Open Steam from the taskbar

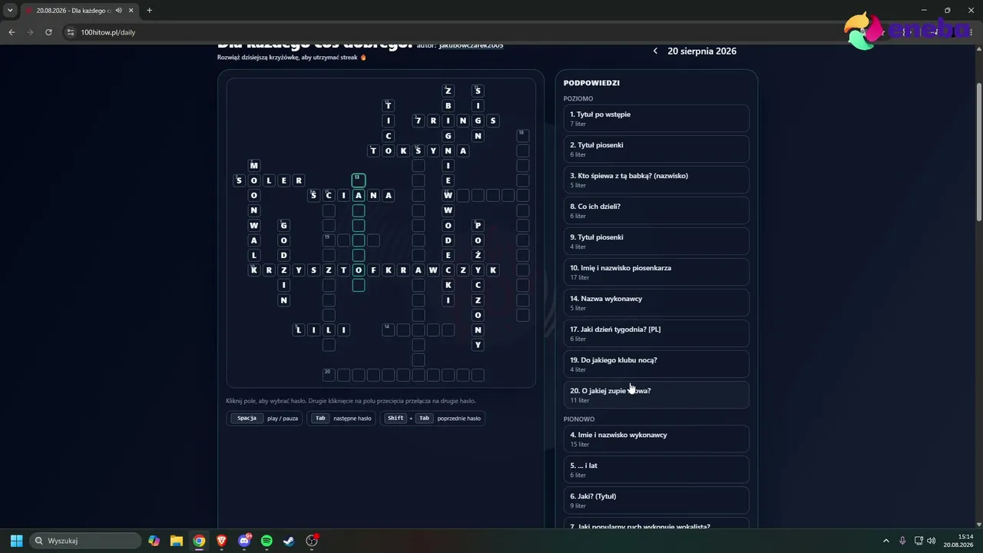(x=289, y=541)
